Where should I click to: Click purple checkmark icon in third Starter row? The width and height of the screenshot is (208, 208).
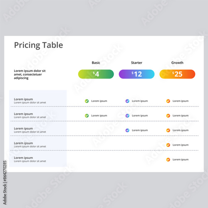[x=127, y=130]
